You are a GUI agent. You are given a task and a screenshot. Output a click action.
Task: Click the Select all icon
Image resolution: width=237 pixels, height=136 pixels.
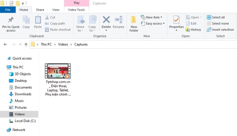click(209, 17)
